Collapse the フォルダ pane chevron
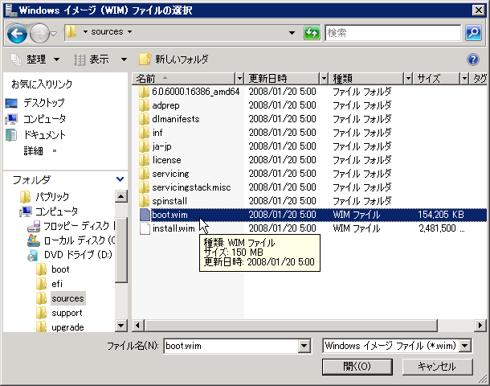 [120, 179]
